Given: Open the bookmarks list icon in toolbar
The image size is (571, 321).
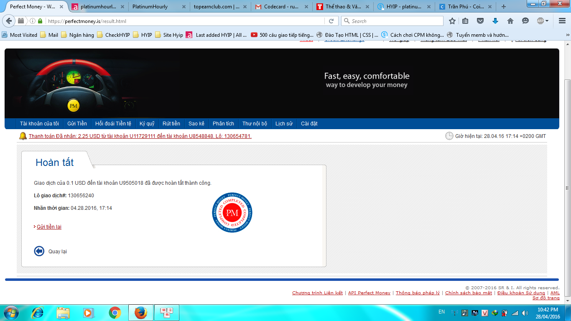Looking at the screenshot, I should (x=466, y=21).
